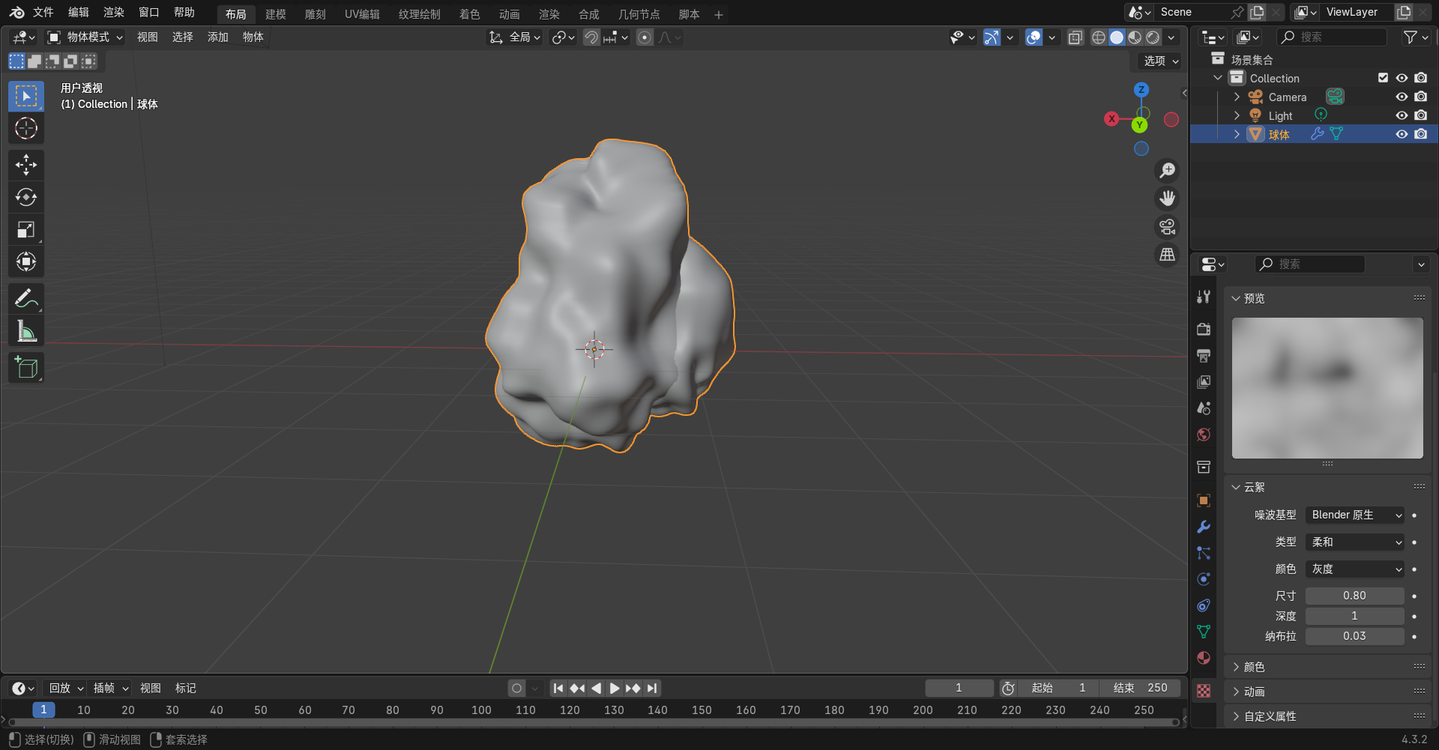Switch to the 建模 workspace tab
Screen dimensions: 1439x750
coord(275,14)
